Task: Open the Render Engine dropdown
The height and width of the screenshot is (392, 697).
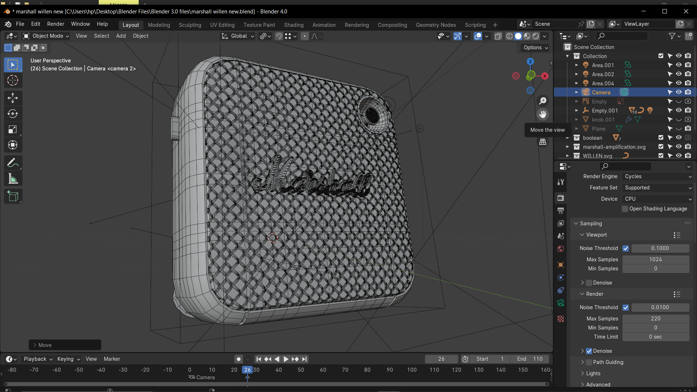Action: point(657,176)
